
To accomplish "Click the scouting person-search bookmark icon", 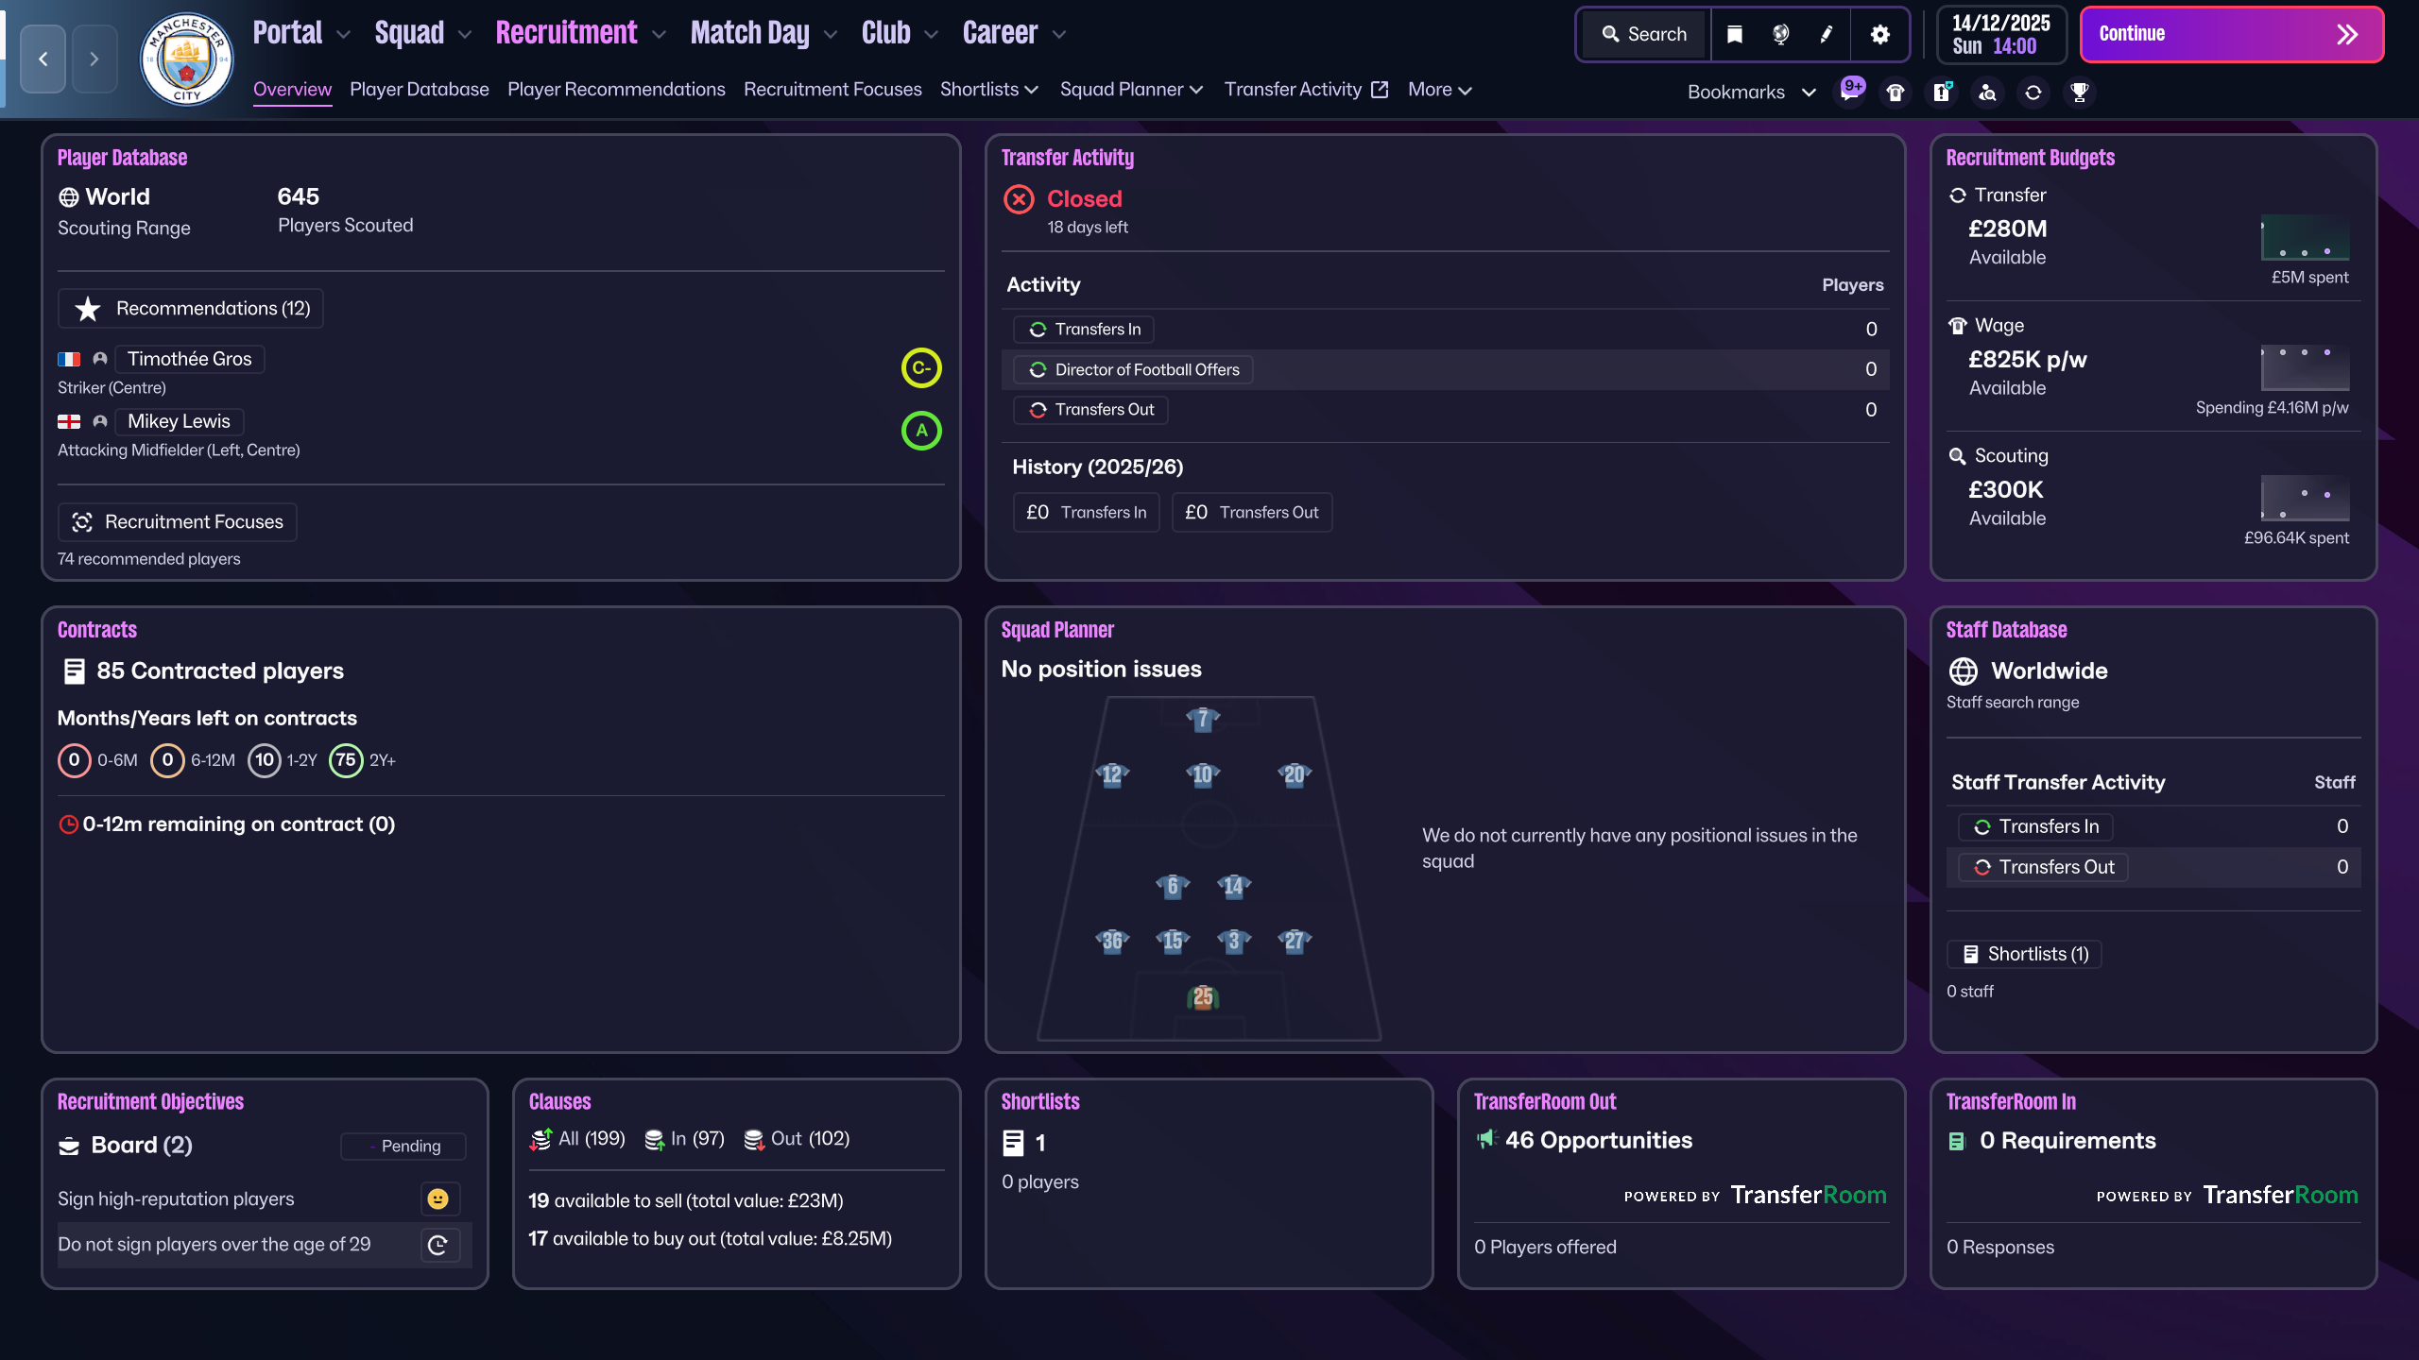I will click(1987, 93).
